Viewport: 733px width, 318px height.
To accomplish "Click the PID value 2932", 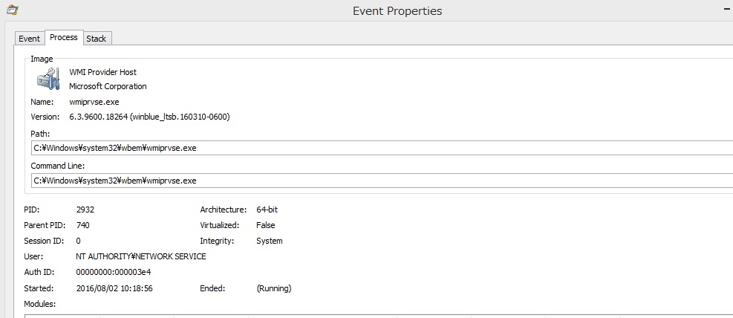I will pos(85,210).
